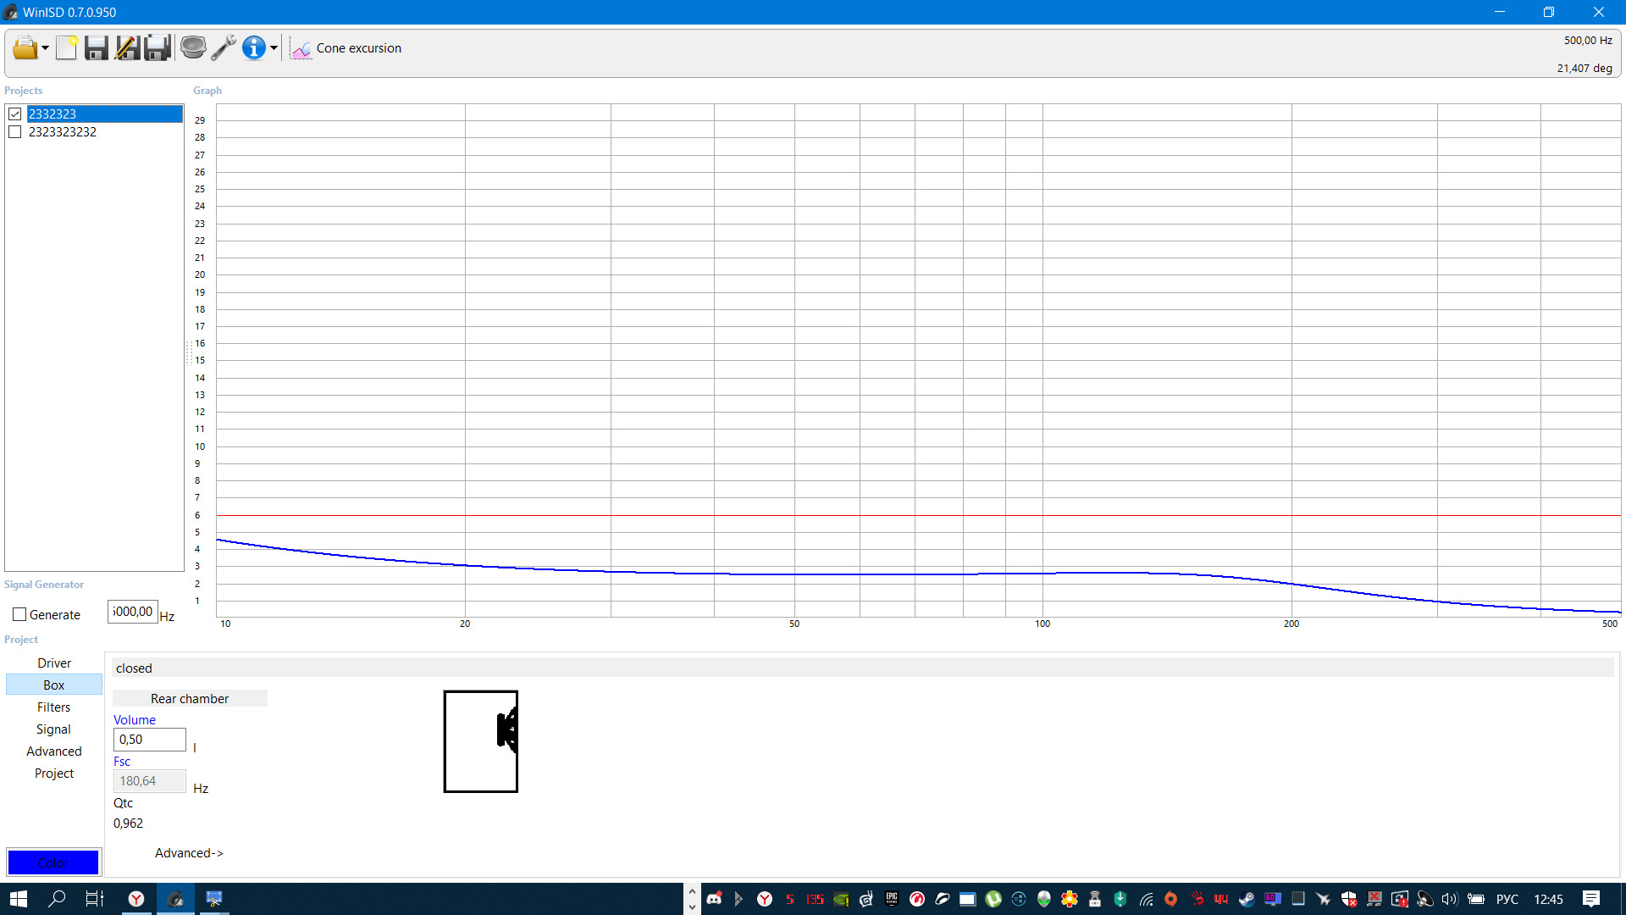Switch to the Advanced tab
The width and height of the screenshot is (1626, 915).
54,751
